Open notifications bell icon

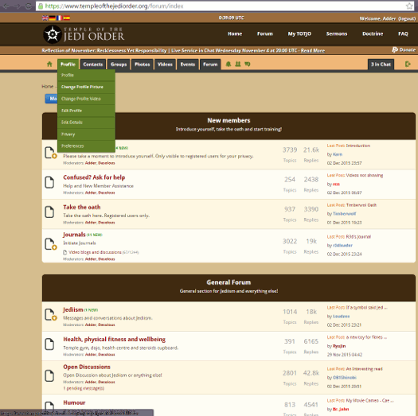pyautogui.click(x=229, y=64)
